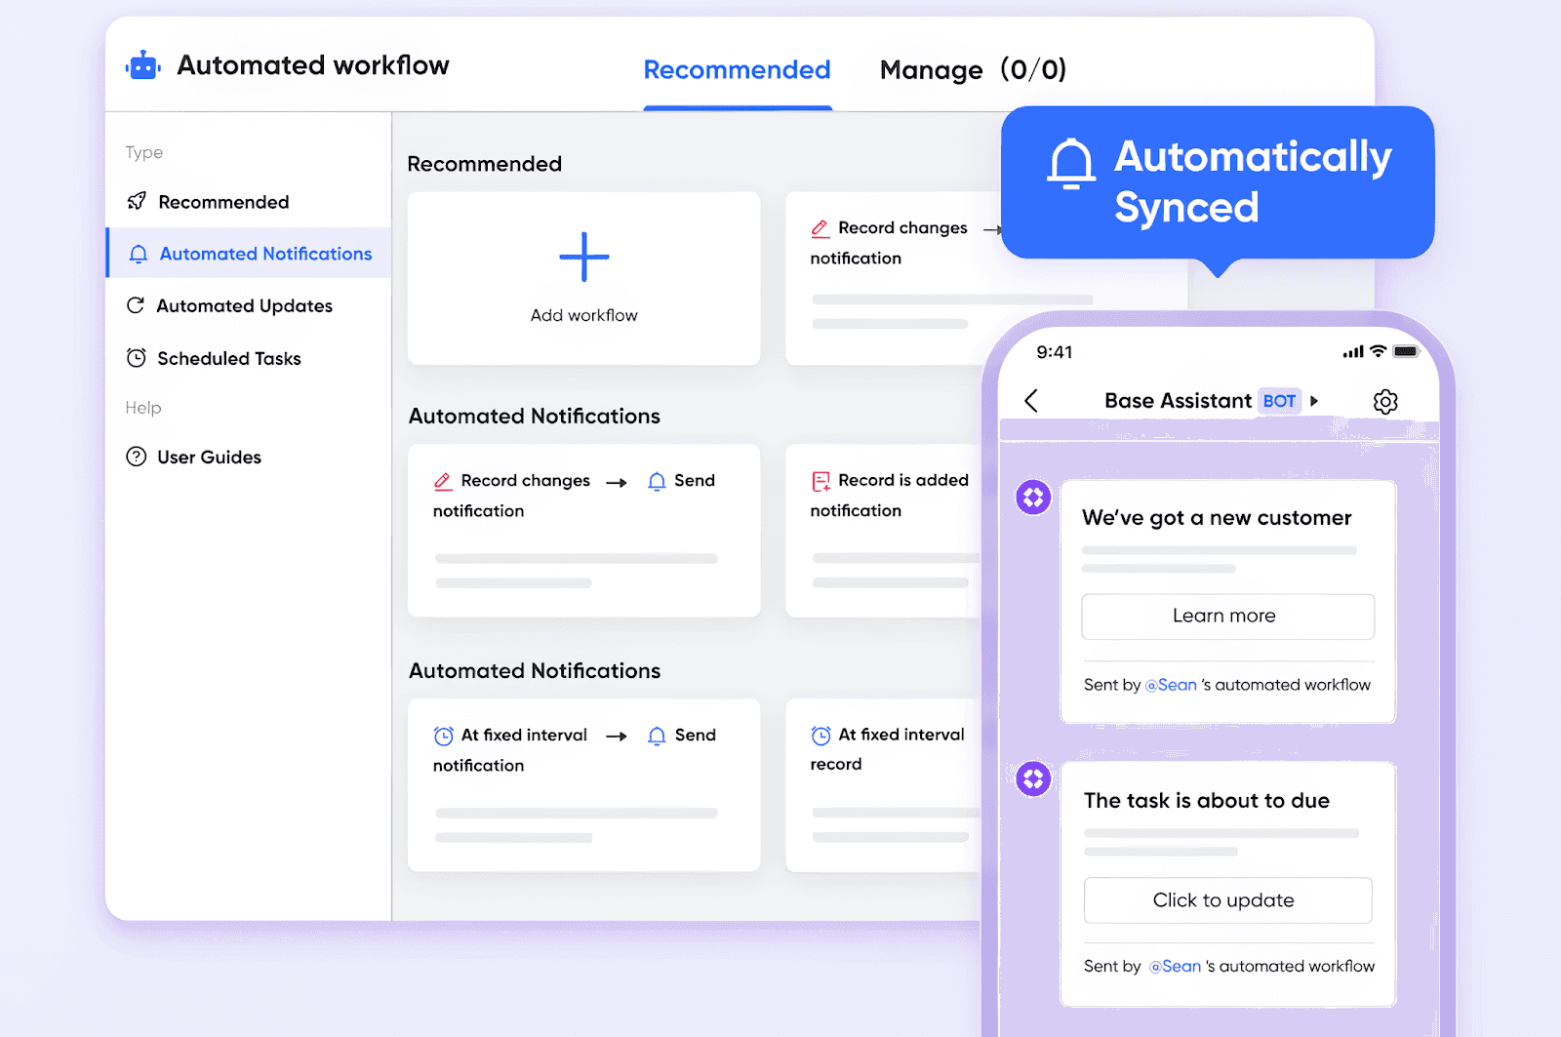Image resolution: width=1561 pixels, height=1037 pixels.
Task: Open the At fixed interval Send notification card
Action: [583, 785]
